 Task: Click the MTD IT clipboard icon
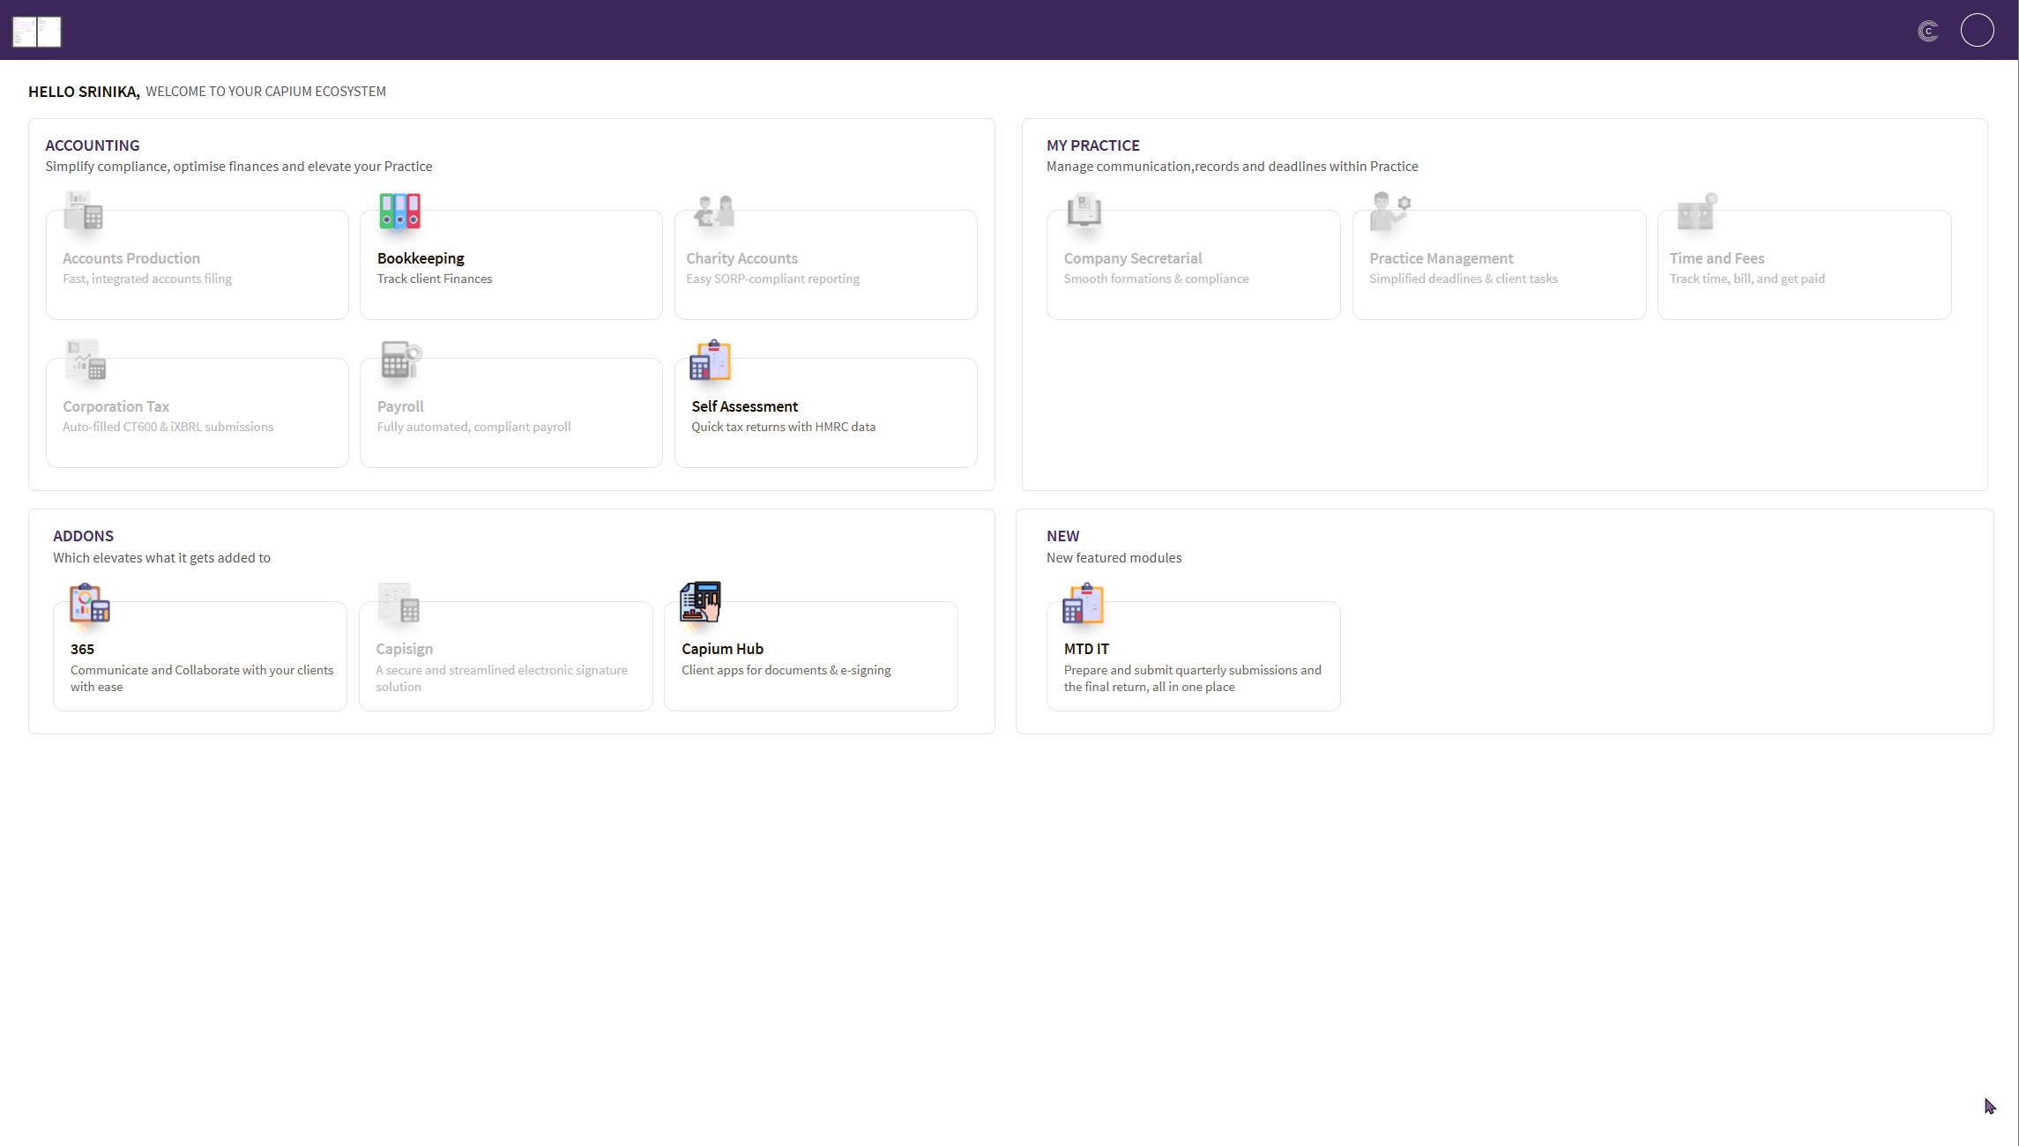point(1084,603)
